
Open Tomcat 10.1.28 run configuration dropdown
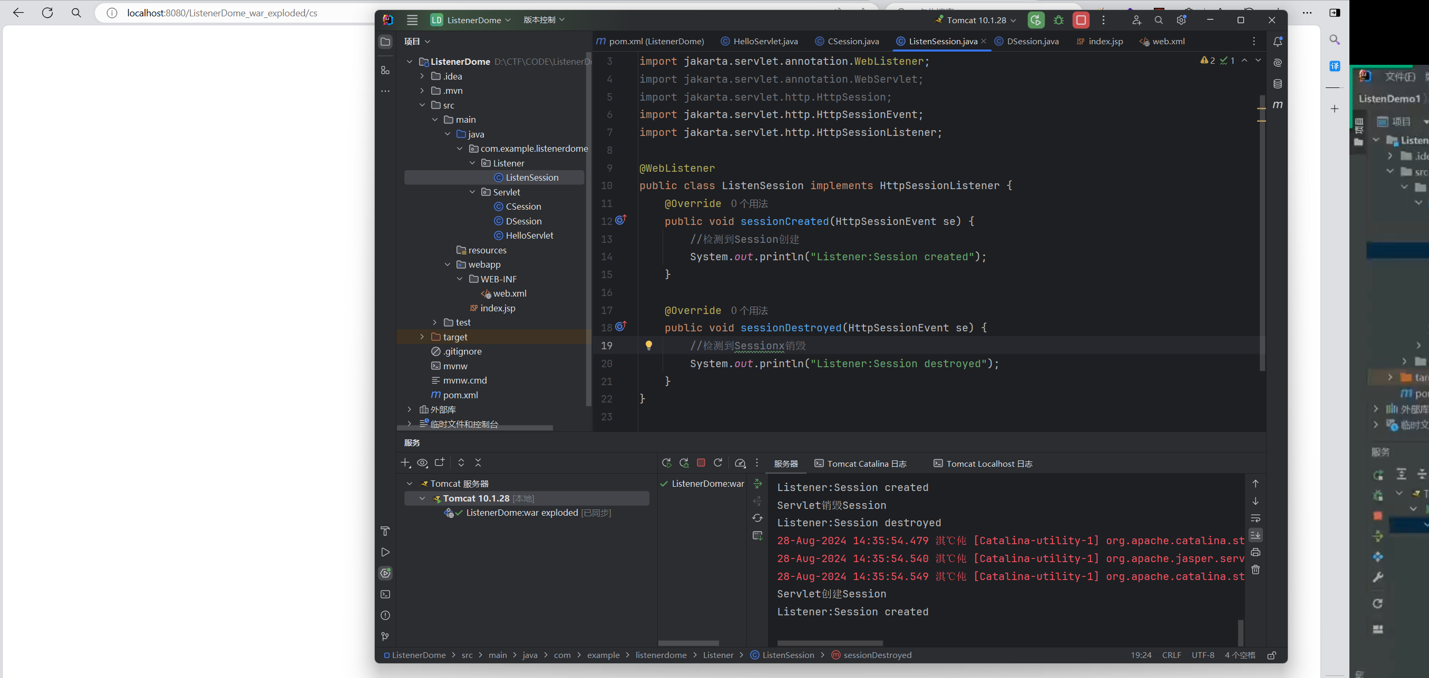coord(977,20)
